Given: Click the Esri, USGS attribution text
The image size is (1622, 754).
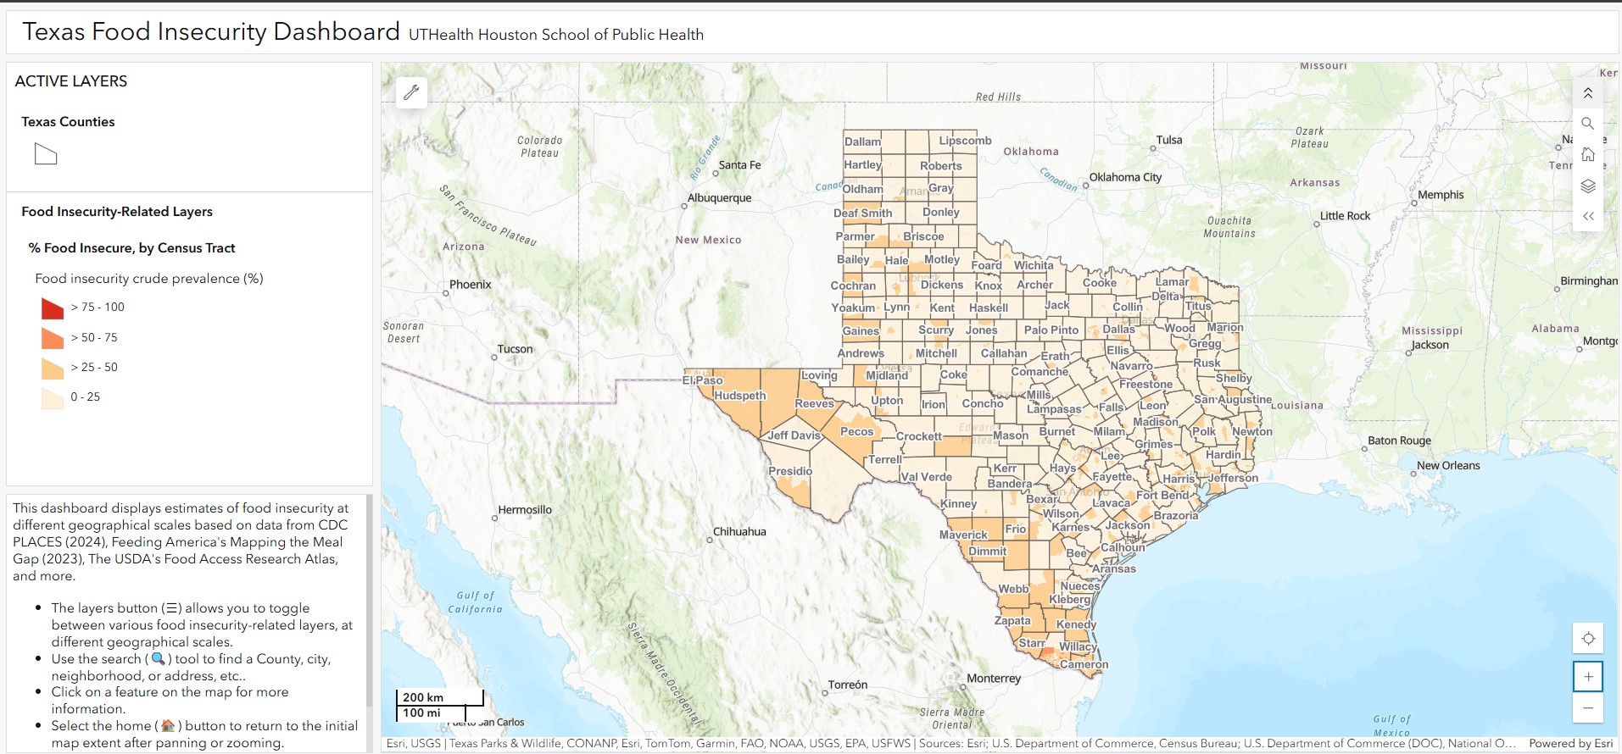Looking at the screenshot, I should [413, 743].
